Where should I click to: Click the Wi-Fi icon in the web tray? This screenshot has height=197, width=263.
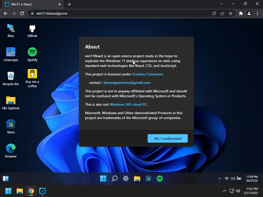(227, 179)
